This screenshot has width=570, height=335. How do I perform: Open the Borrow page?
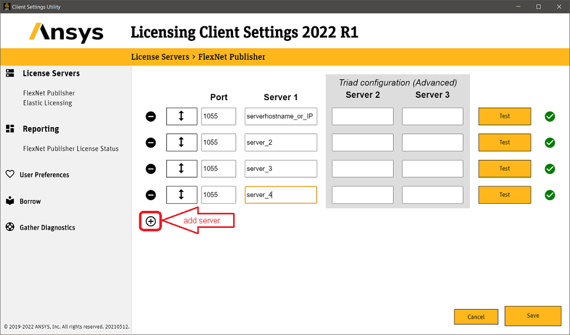coord(30,201)
